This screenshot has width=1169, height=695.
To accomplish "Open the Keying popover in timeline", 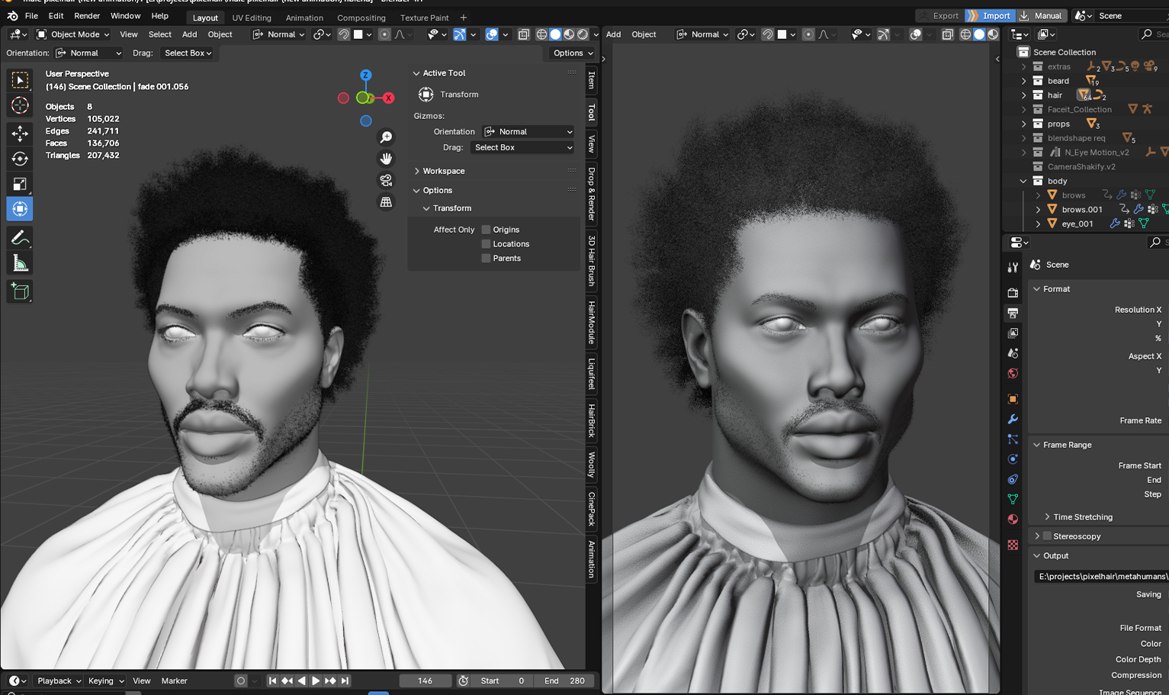I will click(x=105, y=681).
